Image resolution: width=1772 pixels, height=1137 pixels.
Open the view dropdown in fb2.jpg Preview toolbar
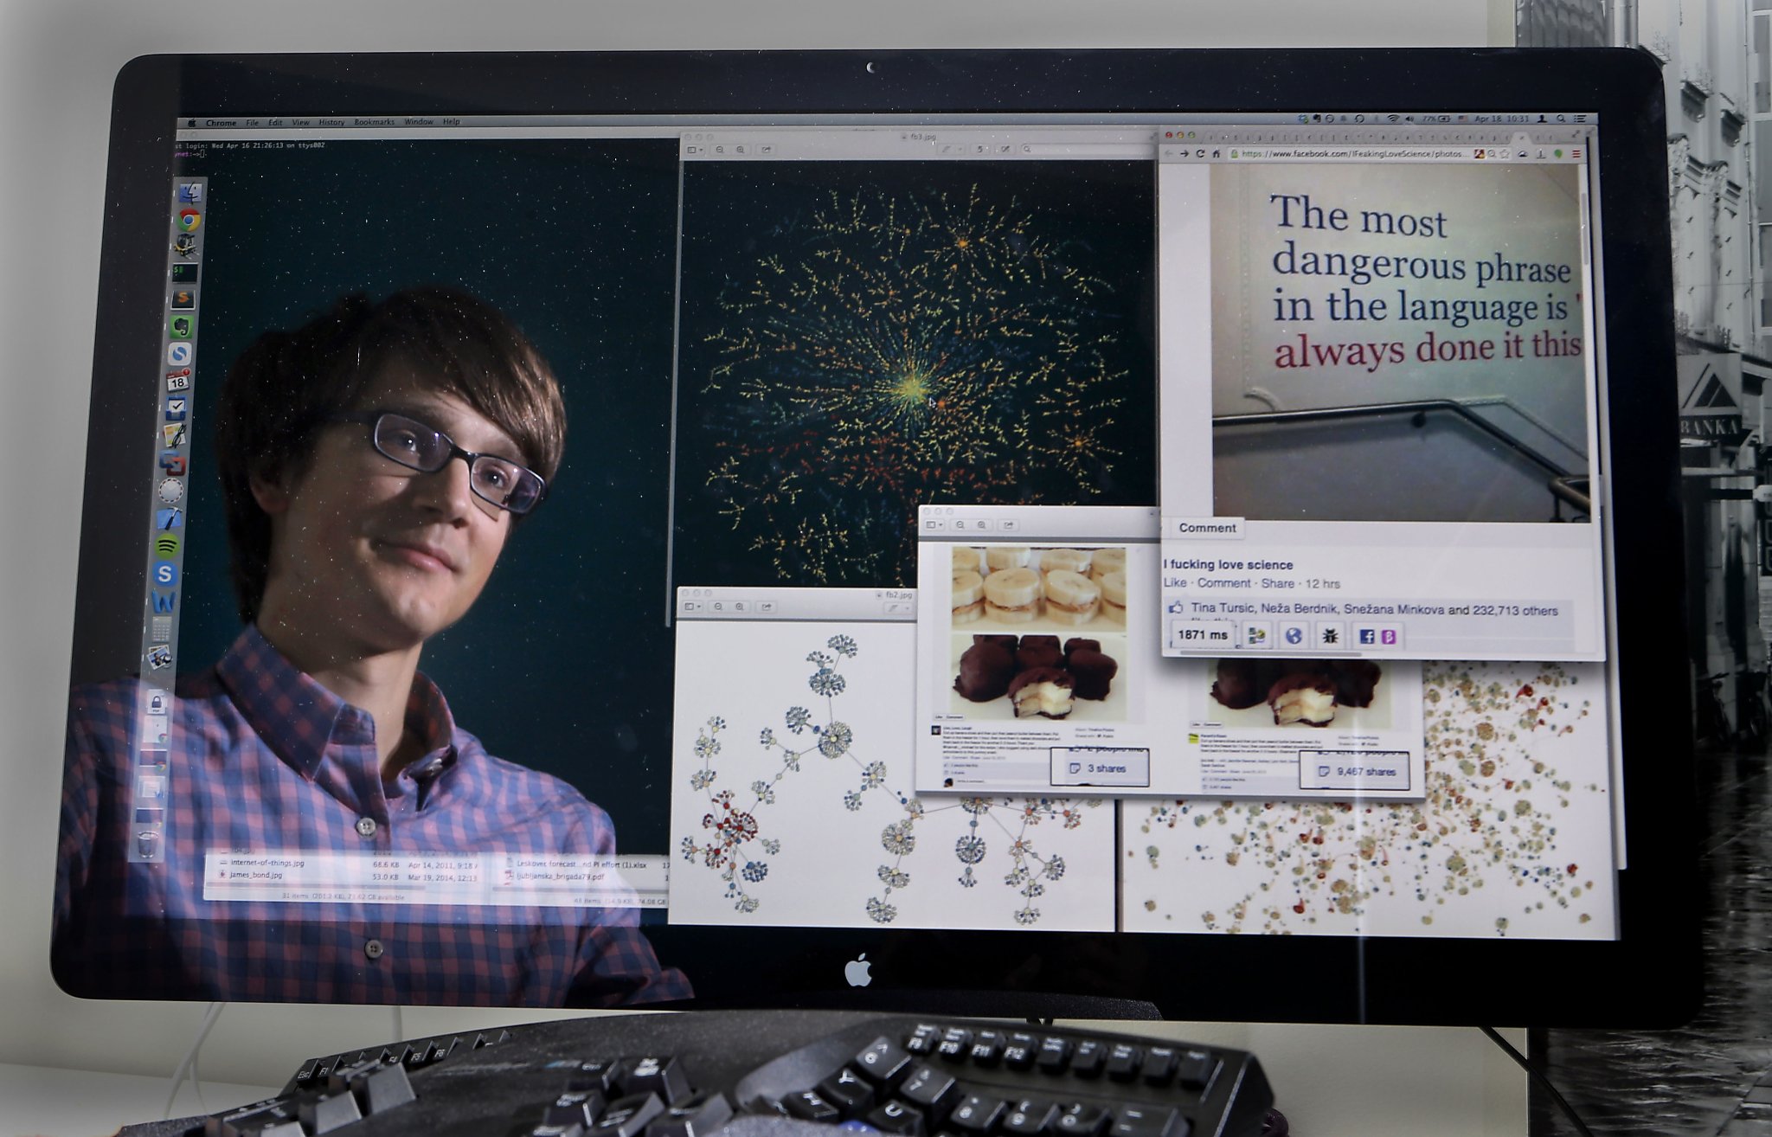(x=692, y=607)
